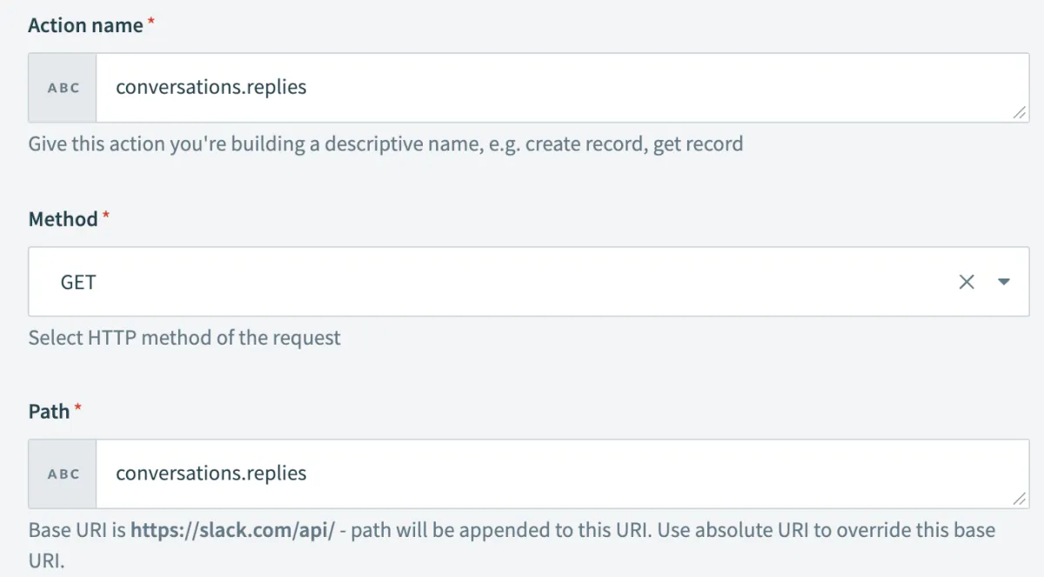Click the resize grip of Path field
Viewport: 1044px width, 577px height.
click(1019, 500)
